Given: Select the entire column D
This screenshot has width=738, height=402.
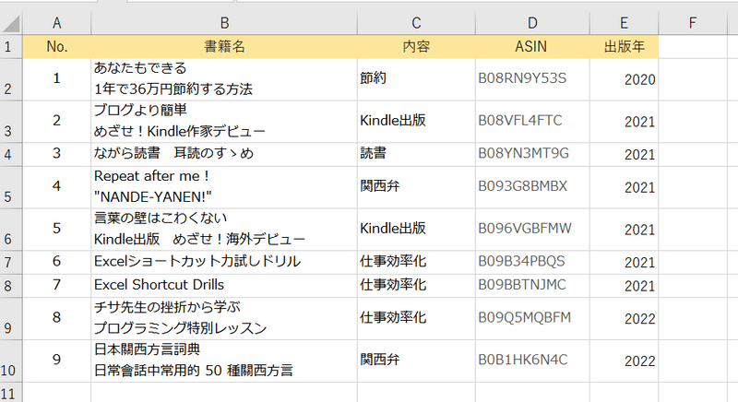Looking at the screenshot, I should pyautogui.click(x=533, y=21).
